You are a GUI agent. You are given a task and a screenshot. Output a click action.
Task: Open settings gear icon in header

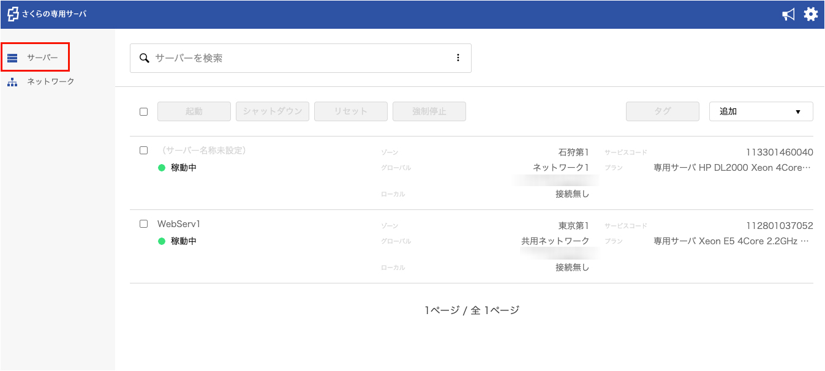point(811,14)
